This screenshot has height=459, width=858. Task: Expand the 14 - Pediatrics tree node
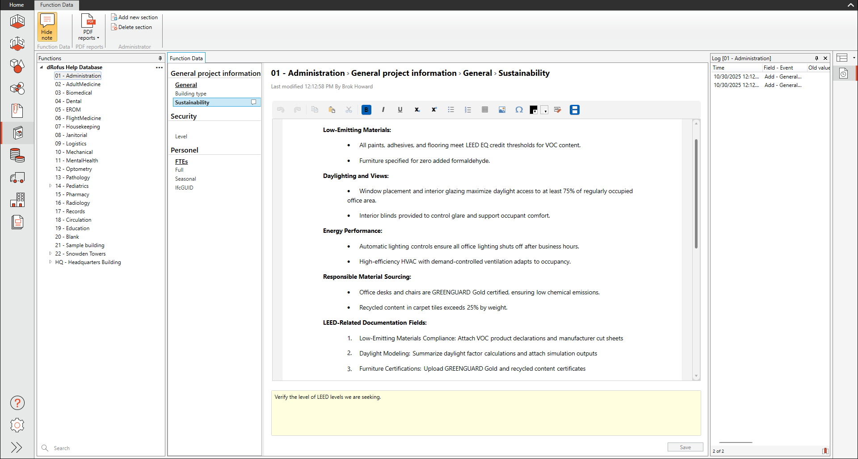pos(50,186)
